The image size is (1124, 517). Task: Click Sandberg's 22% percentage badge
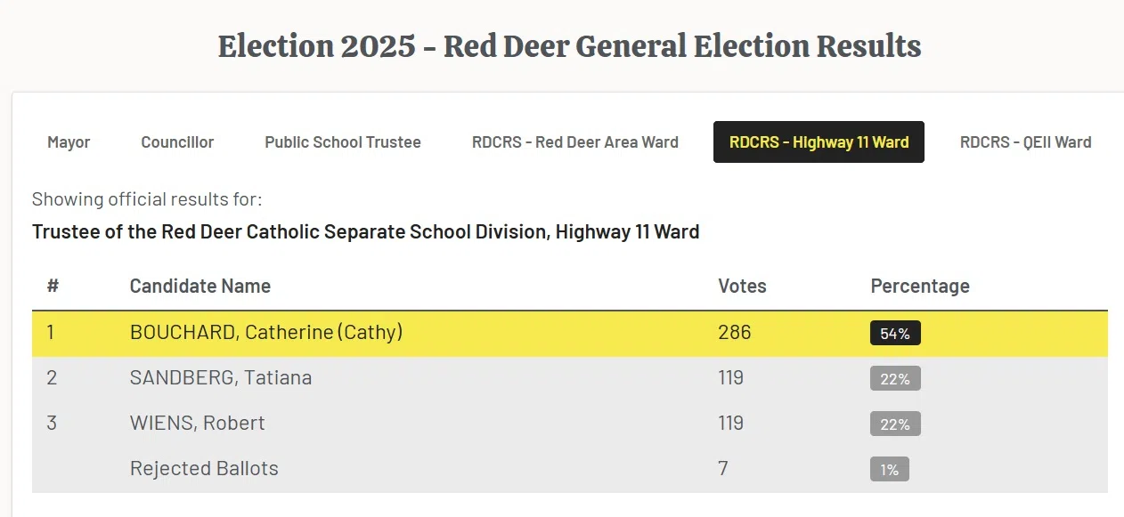click(895, 379)
